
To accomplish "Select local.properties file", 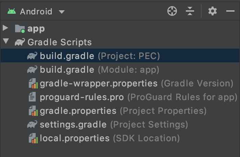I will pyautogui.click(x=74, y=138).
